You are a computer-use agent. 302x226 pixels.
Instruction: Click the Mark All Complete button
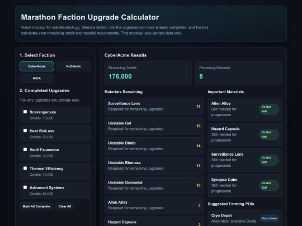click(36, 206)
